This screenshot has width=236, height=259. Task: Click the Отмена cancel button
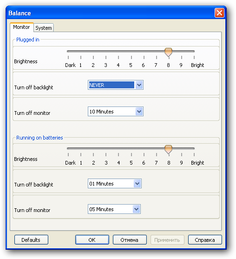(x=130, y=239)
